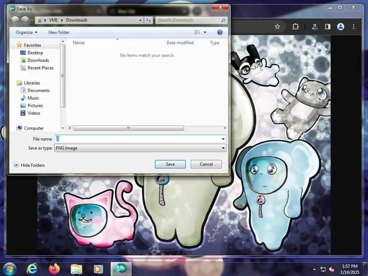Select Desktop in the navigation pane
The width and height of the screenshot is (368, 276).
(x=35, y=53)
